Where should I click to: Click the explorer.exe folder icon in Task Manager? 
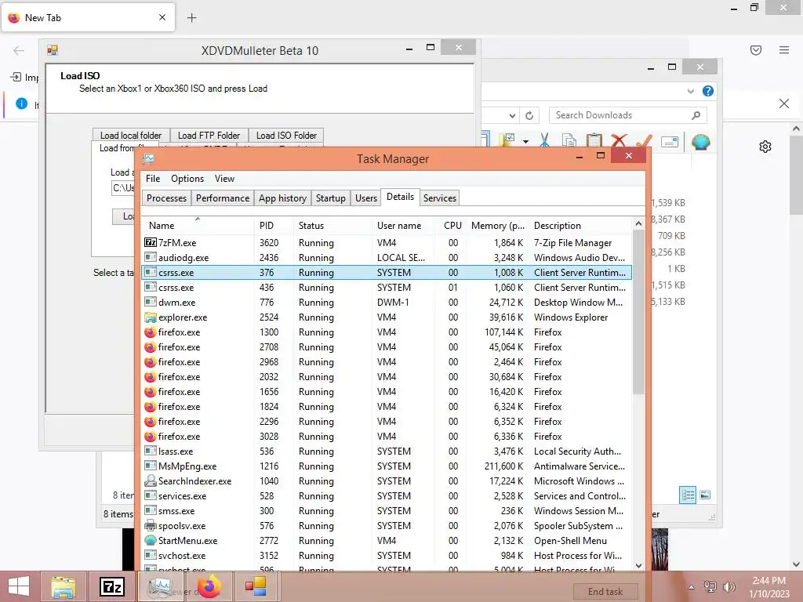[150, 317]
